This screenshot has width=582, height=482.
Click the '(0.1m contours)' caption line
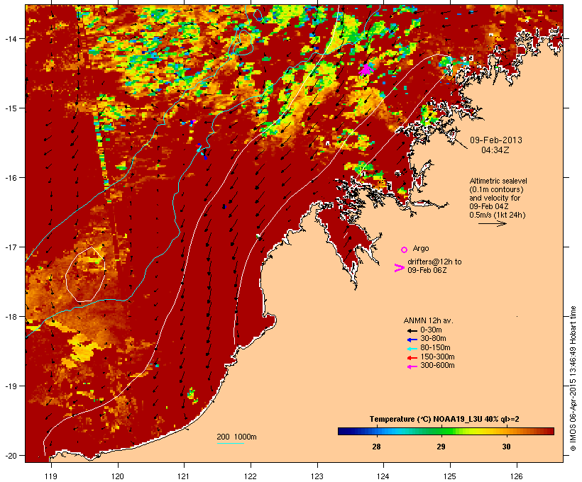tap(496, 189)
